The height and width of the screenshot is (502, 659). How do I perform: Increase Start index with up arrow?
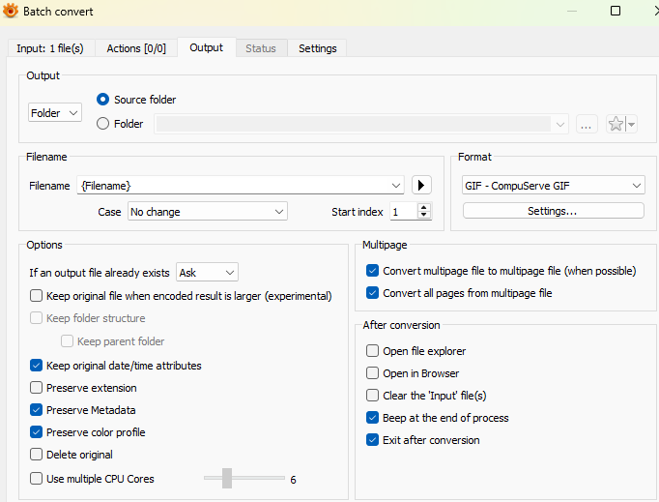424,207
